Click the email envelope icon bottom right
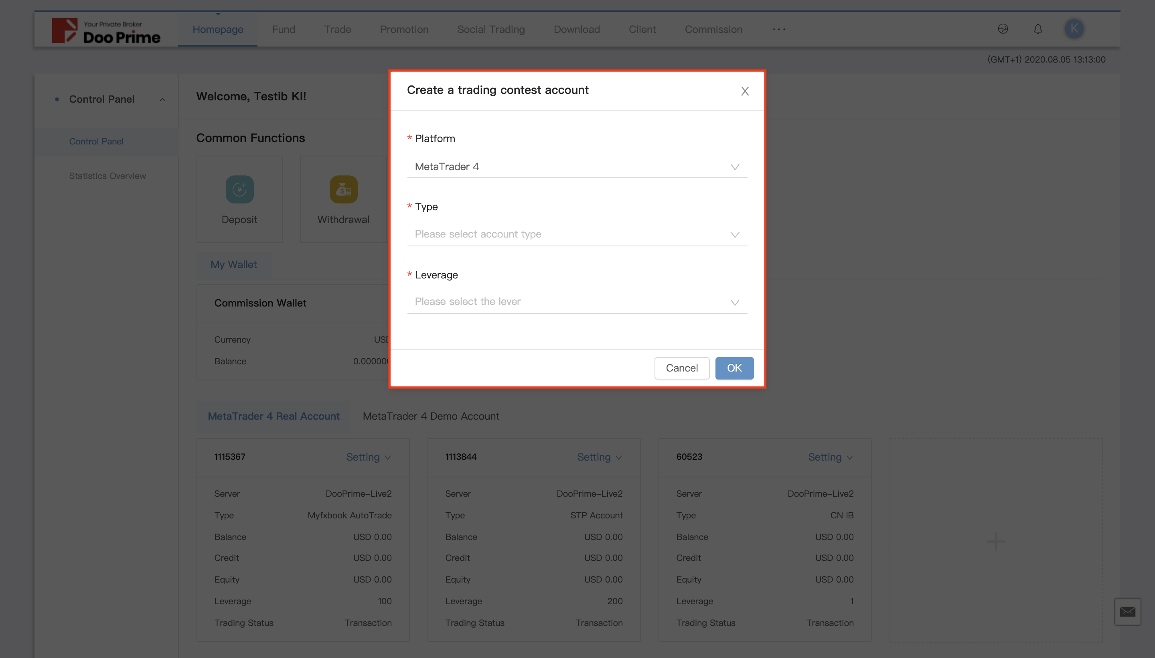Image resolution: width=1155 pixels, height=658 pixels. point(1128,612)
